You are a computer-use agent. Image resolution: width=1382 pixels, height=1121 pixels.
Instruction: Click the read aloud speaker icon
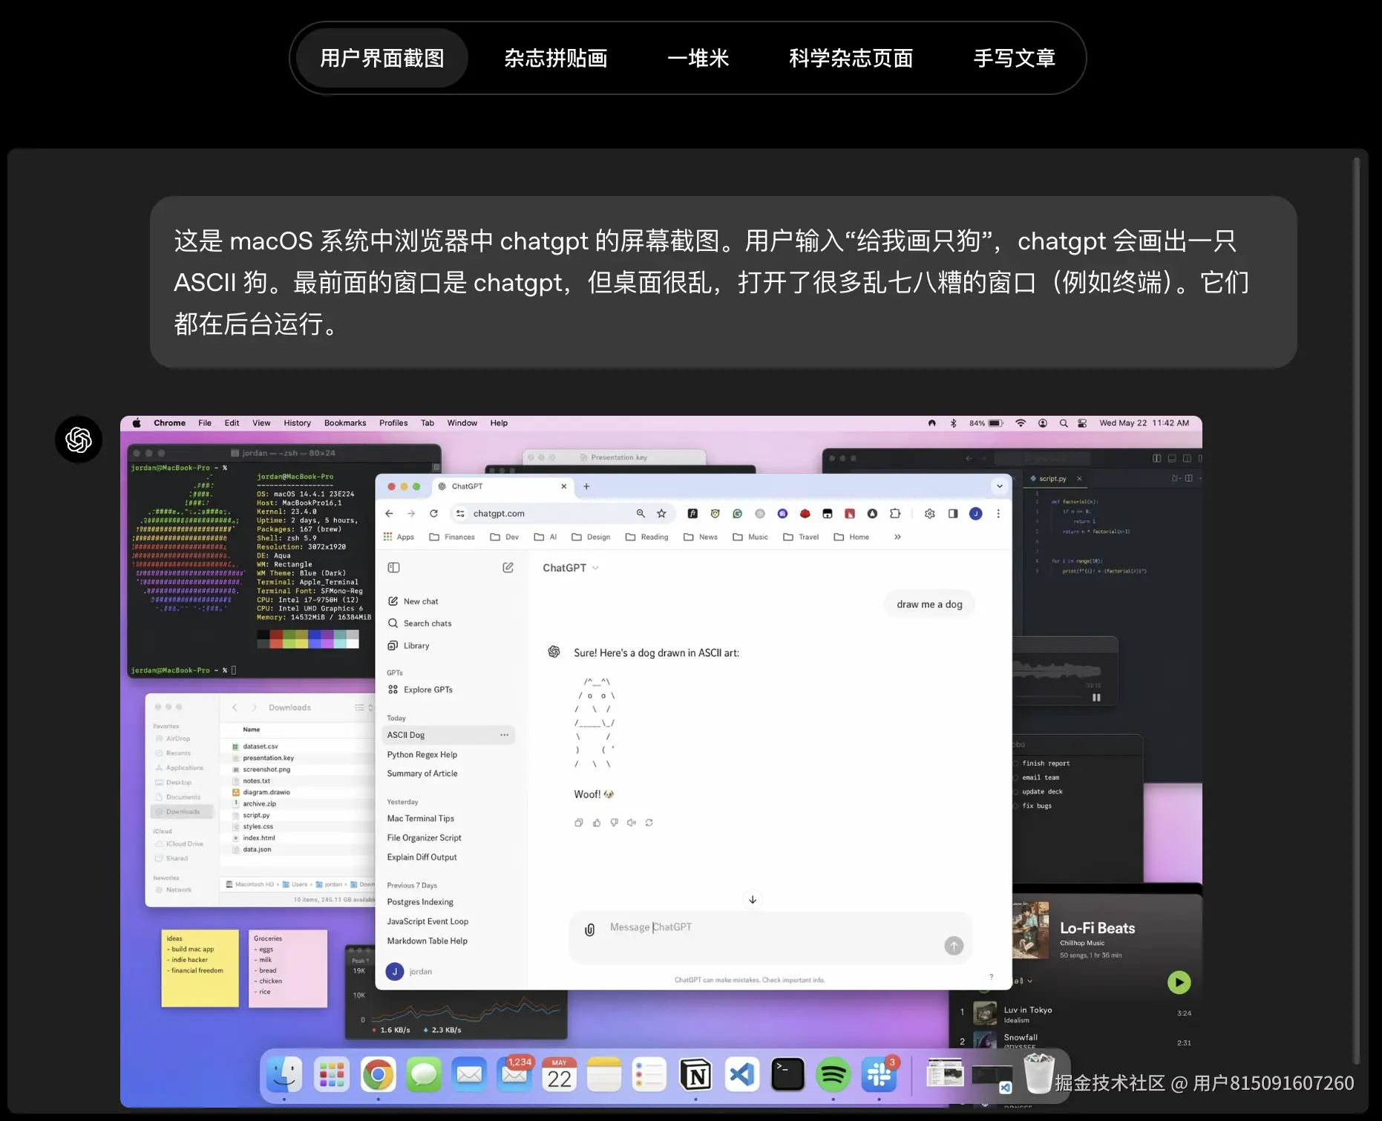point(632,823)
